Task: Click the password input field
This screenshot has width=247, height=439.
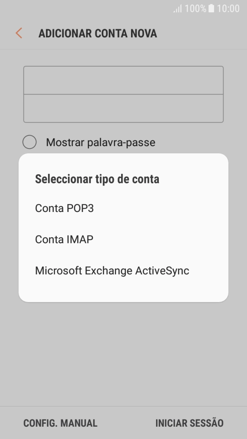Action: click(123, 107)
